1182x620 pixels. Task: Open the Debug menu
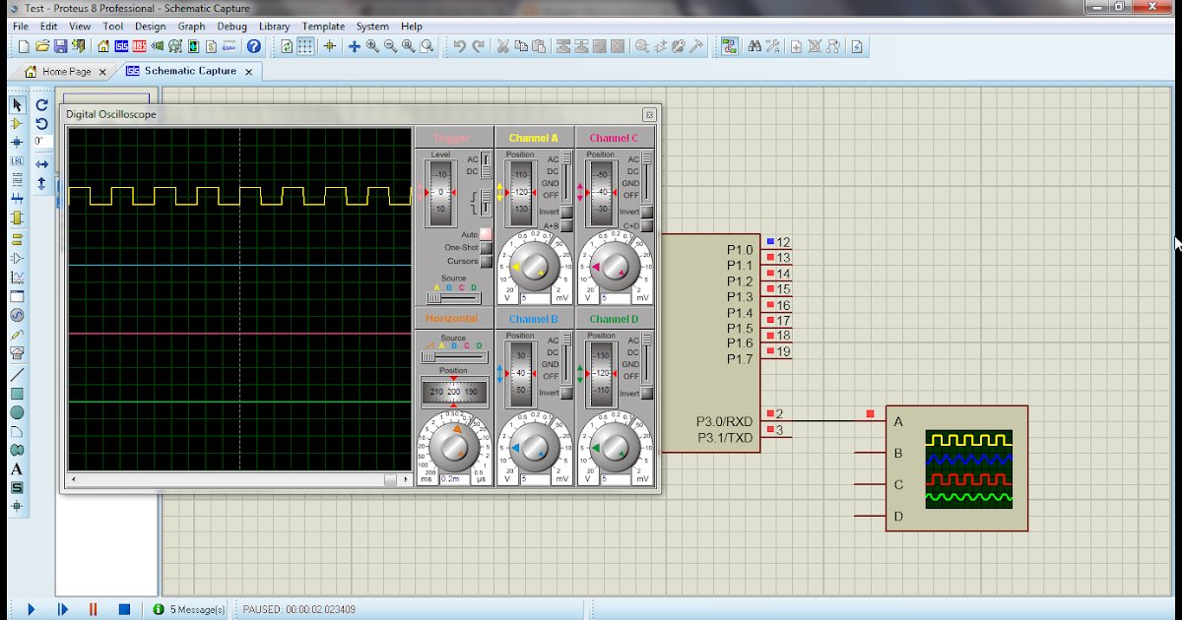tap(231, 27)
